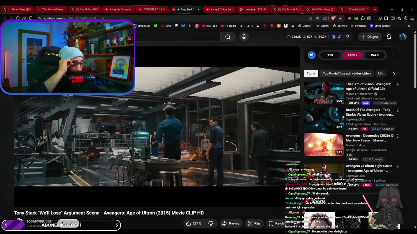Viewport: 417px width, 234px height.
Task: Open options for The Birth of Vision
Action: (x=398, y=84)
